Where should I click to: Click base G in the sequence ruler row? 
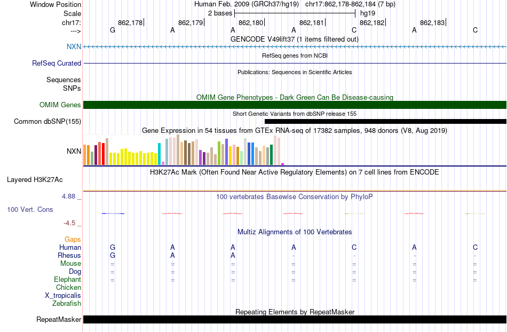point(113,30)
